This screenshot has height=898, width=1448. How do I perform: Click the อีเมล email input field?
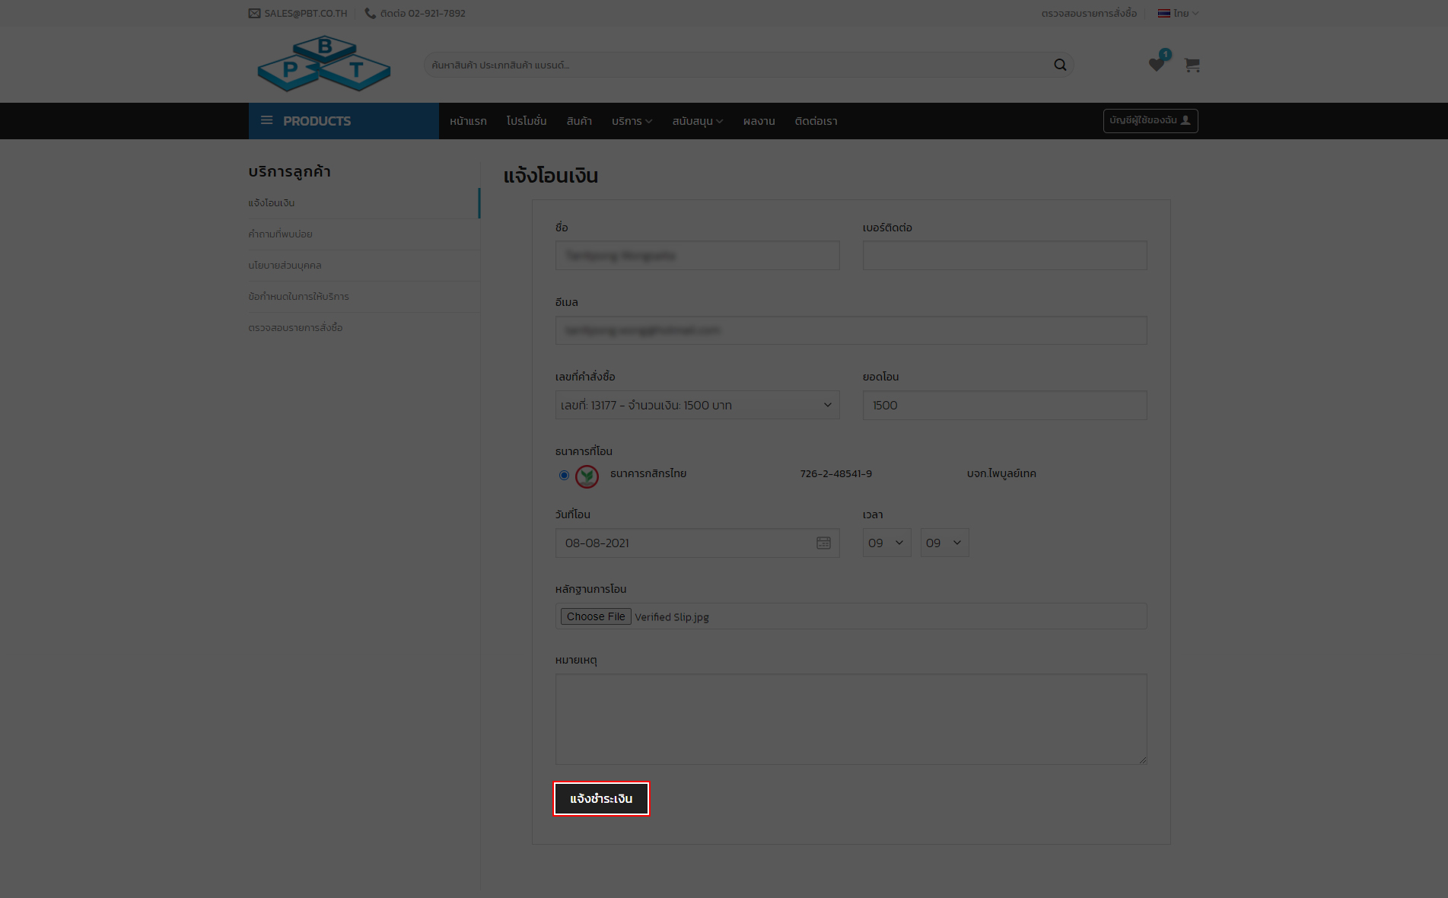pyautogui.click(x=851, y=330)
